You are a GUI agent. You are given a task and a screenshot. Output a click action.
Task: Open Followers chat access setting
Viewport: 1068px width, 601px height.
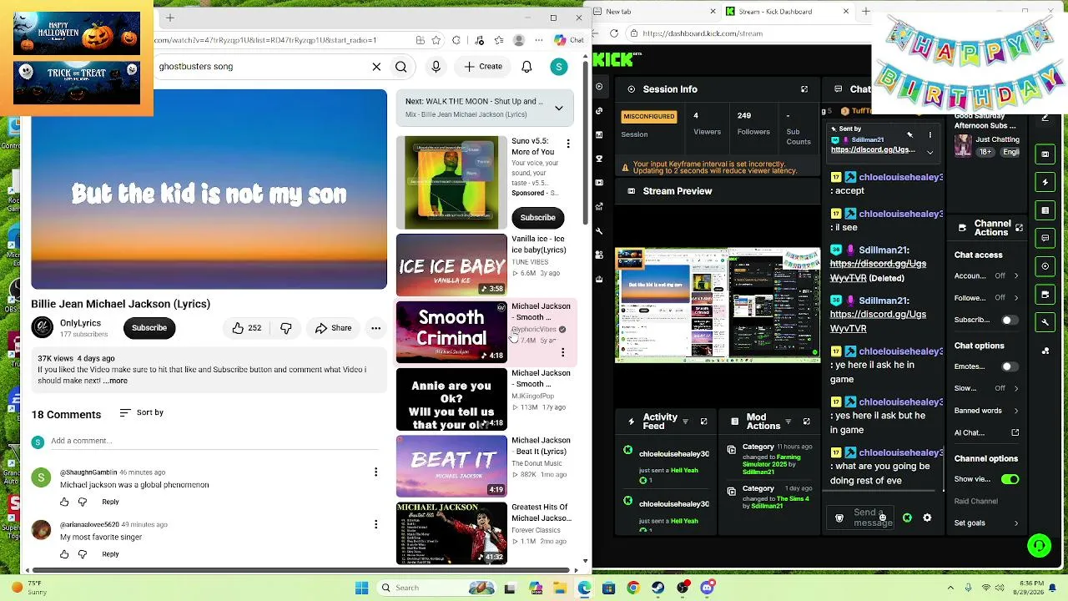coord(989,298)
